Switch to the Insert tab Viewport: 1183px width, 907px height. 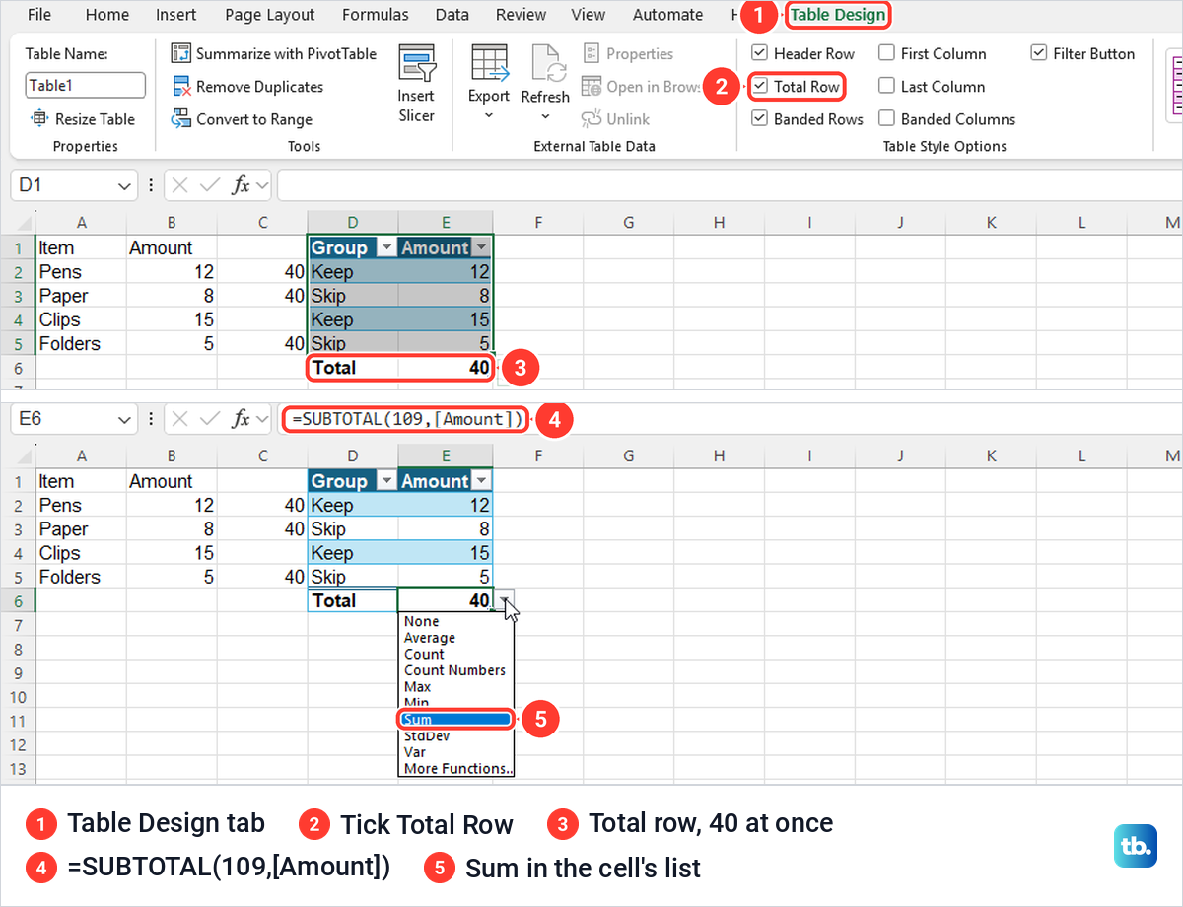click(x=176, y=15)
